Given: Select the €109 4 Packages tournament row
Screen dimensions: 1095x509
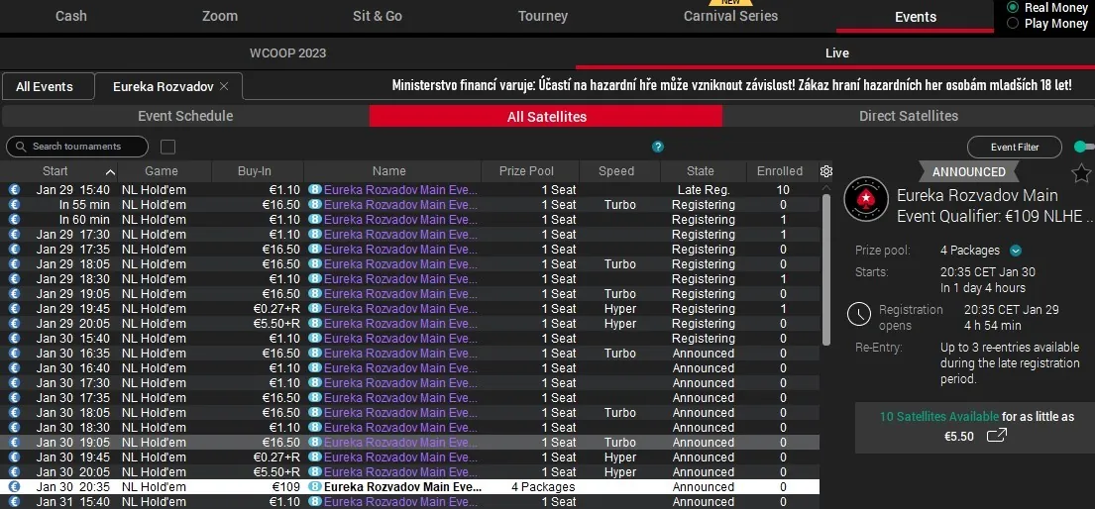Looking at the screenshot, I should (410, 486).
